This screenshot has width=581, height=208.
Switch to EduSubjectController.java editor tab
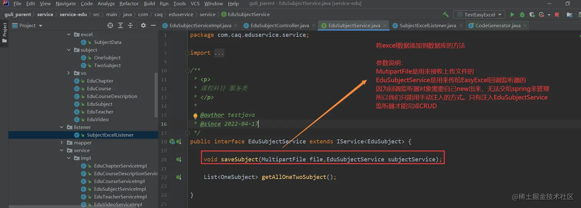(280, 26)
